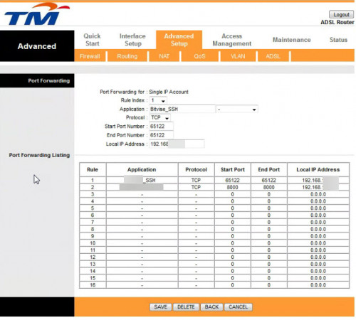Click the SAVE button
The height and width of the screenshot is (320, 356).
161,307
